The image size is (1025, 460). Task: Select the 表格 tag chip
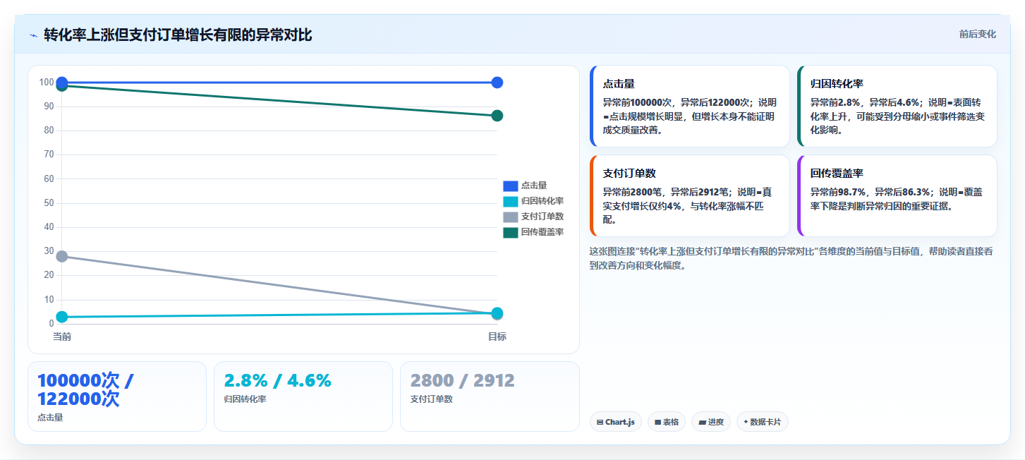point(667,422)
